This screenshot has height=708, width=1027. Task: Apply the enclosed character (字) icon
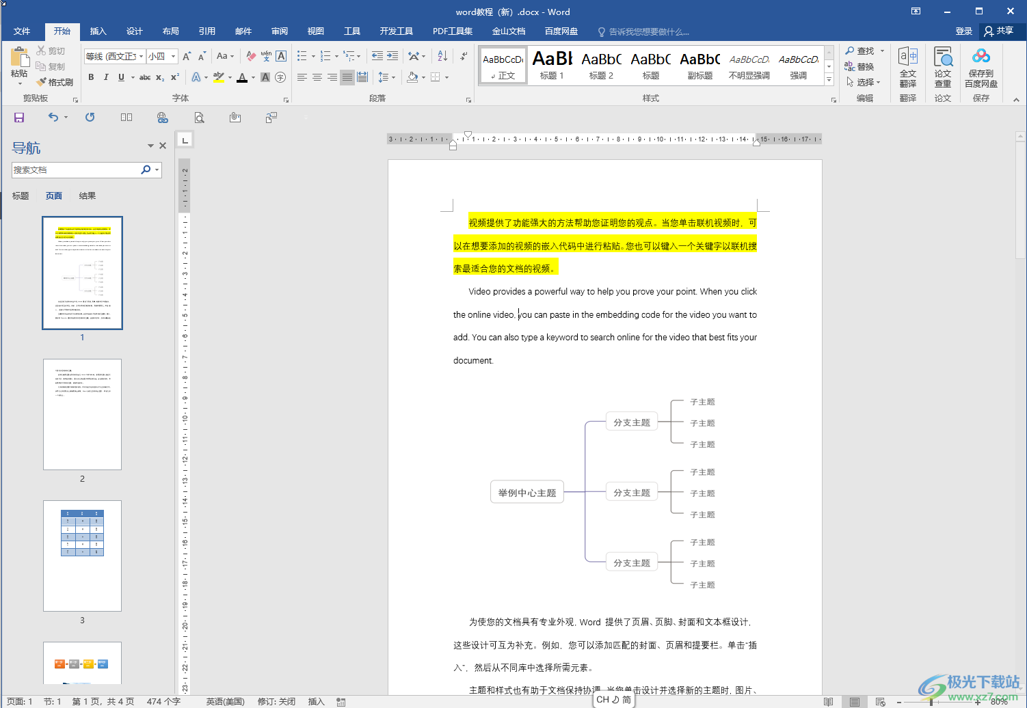(x=280, y=77)
